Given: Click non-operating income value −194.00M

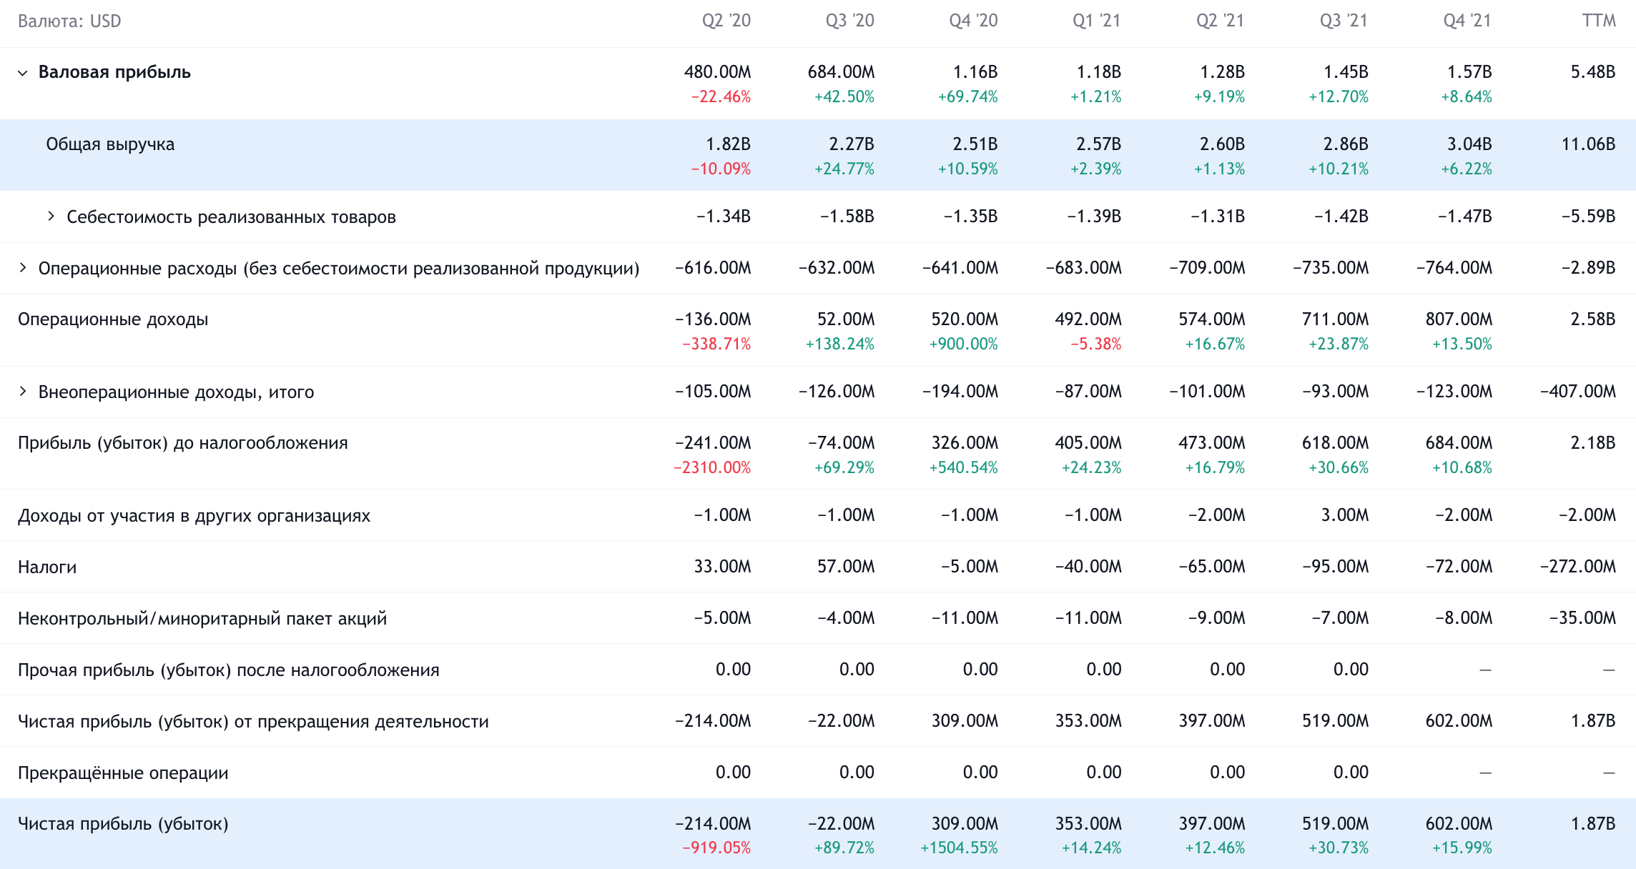Looking at the screenshot, I should (960, 392).
